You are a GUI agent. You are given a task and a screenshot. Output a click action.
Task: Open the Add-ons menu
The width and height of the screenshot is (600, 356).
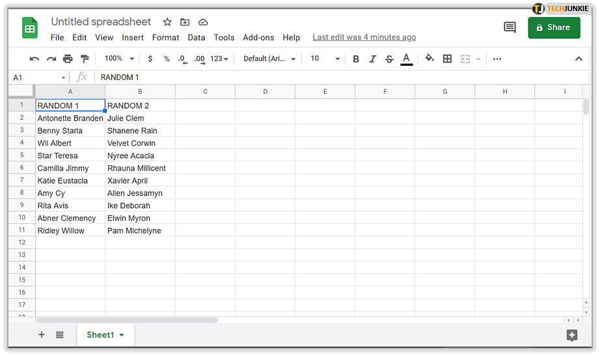258,38
